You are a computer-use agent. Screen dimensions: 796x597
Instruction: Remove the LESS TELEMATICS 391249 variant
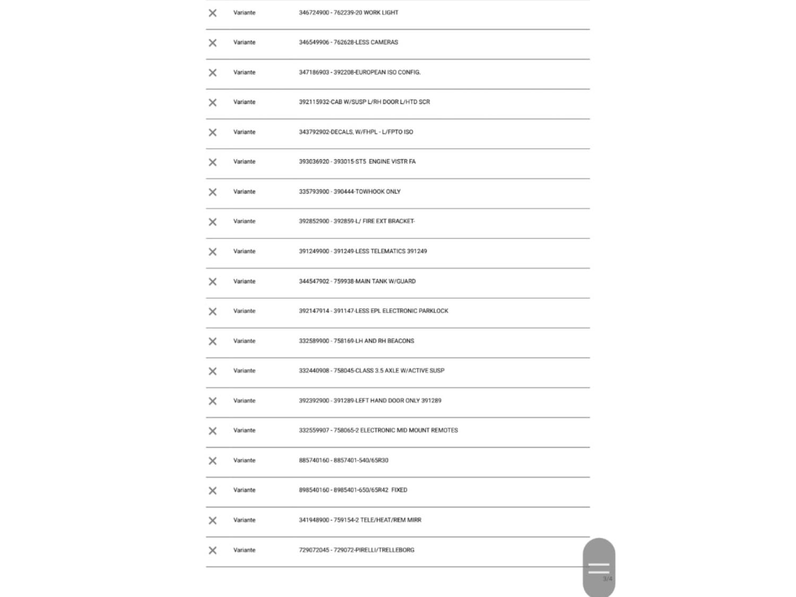click(212, 252)
